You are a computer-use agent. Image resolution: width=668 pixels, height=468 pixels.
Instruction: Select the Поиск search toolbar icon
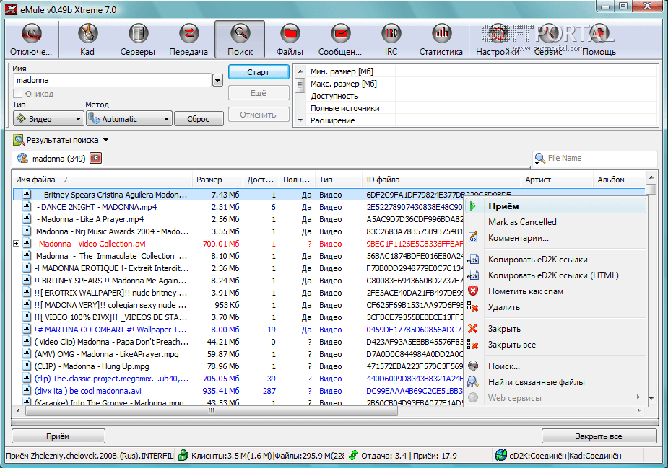(x=240, y=34)
